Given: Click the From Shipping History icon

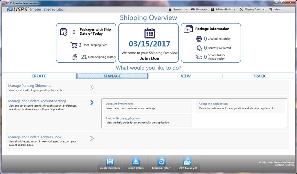Looking at the screenshot, I should point(75,57).
